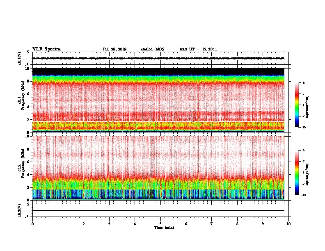Click time axis tick label "10"

288,224
